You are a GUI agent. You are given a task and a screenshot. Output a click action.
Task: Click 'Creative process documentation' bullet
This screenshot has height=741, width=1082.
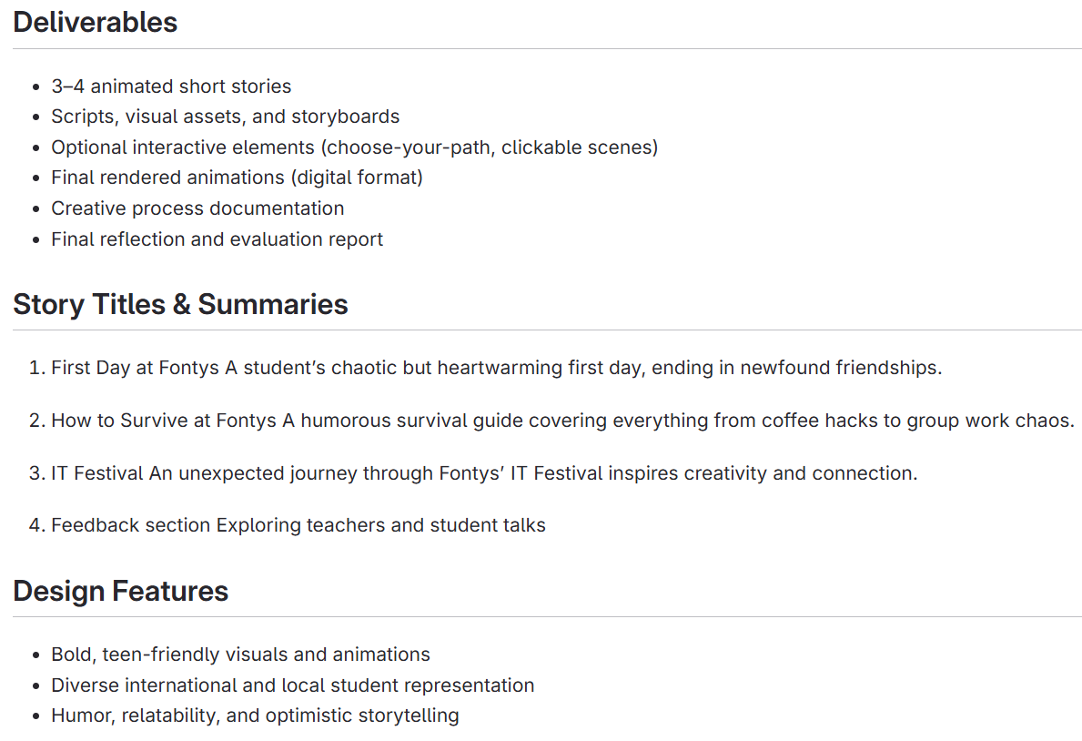click(197, 208)
